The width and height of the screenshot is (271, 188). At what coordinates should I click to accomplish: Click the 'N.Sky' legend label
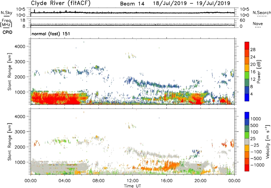[x=6, y=13]
